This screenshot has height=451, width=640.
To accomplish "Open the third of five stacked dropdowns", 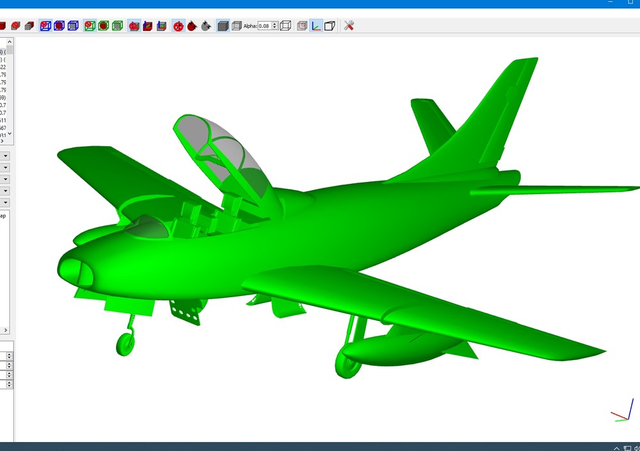I will [x=5, y=179].
